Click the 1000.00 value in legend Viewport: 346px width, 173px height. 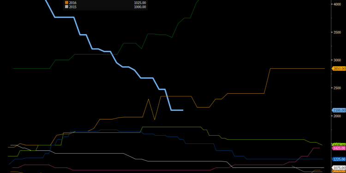[140, 7]
